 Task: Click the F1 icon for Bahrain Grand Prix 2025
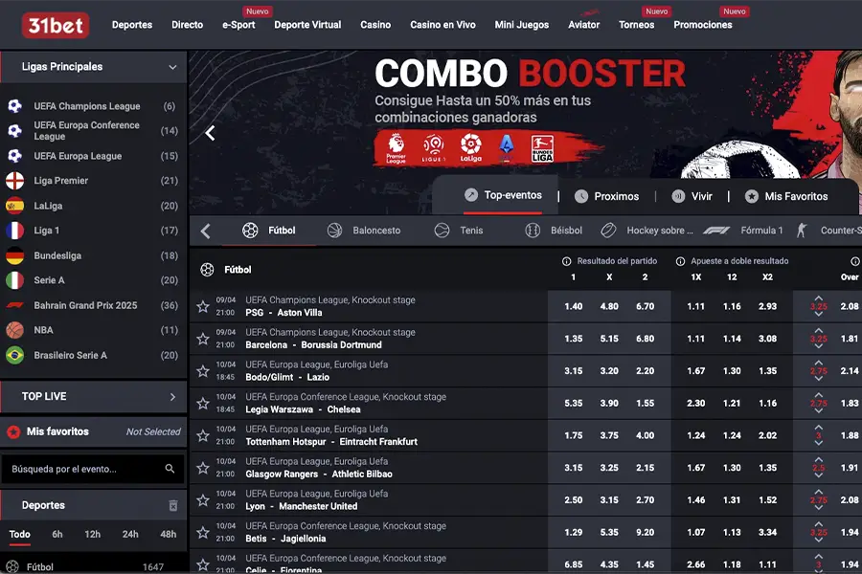(x=14, y=305)
